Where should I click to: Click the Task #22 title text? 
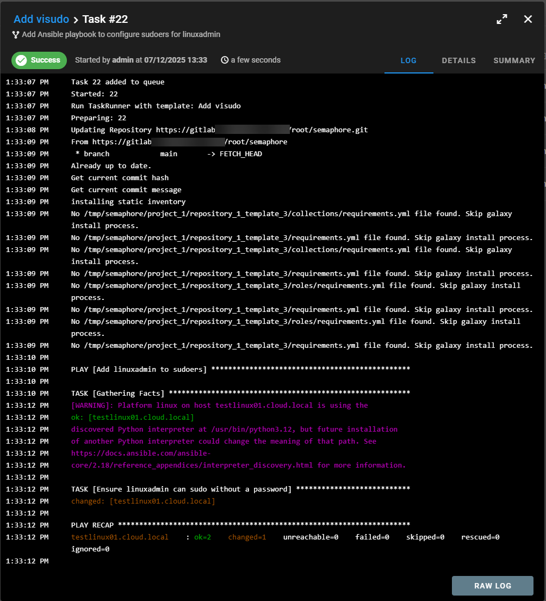click(105, 20)
